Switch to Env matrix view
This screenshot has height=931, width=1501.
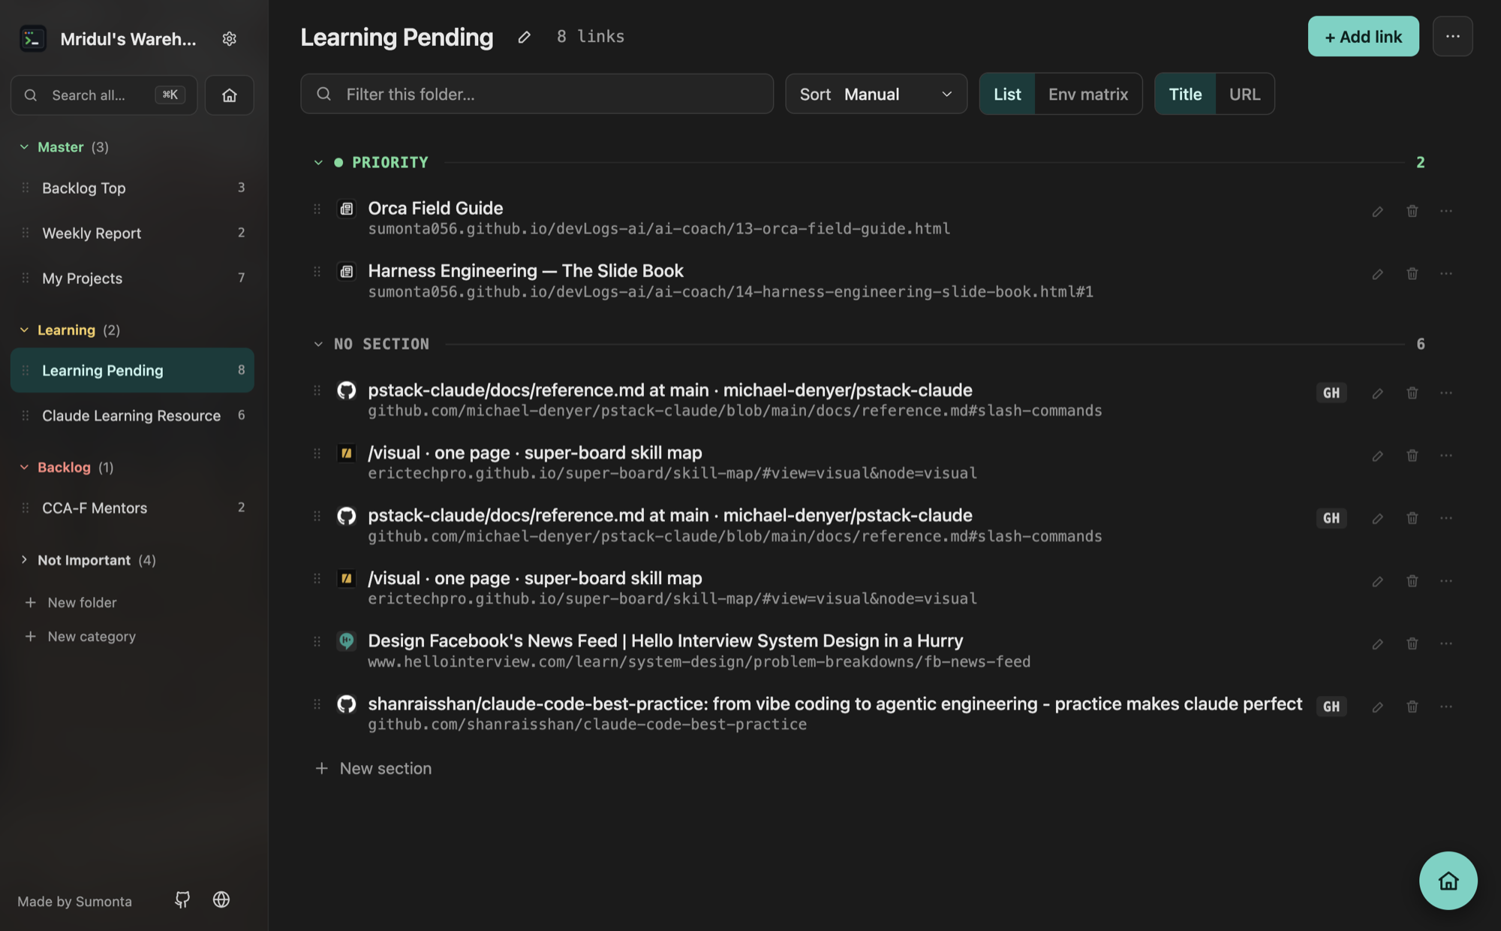(x=1087, y=94)
